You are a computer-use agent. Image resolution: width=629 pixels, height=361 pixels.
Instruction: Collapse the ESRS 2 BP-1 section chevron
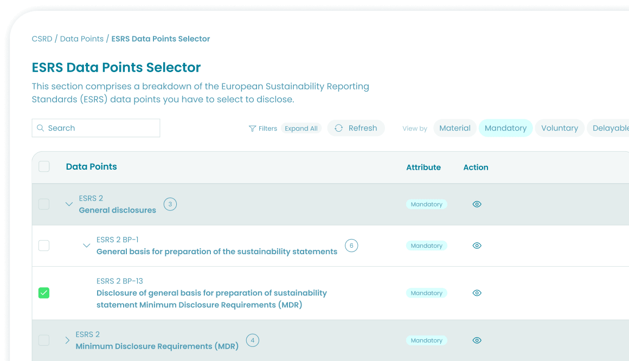[x=86, y=246]
